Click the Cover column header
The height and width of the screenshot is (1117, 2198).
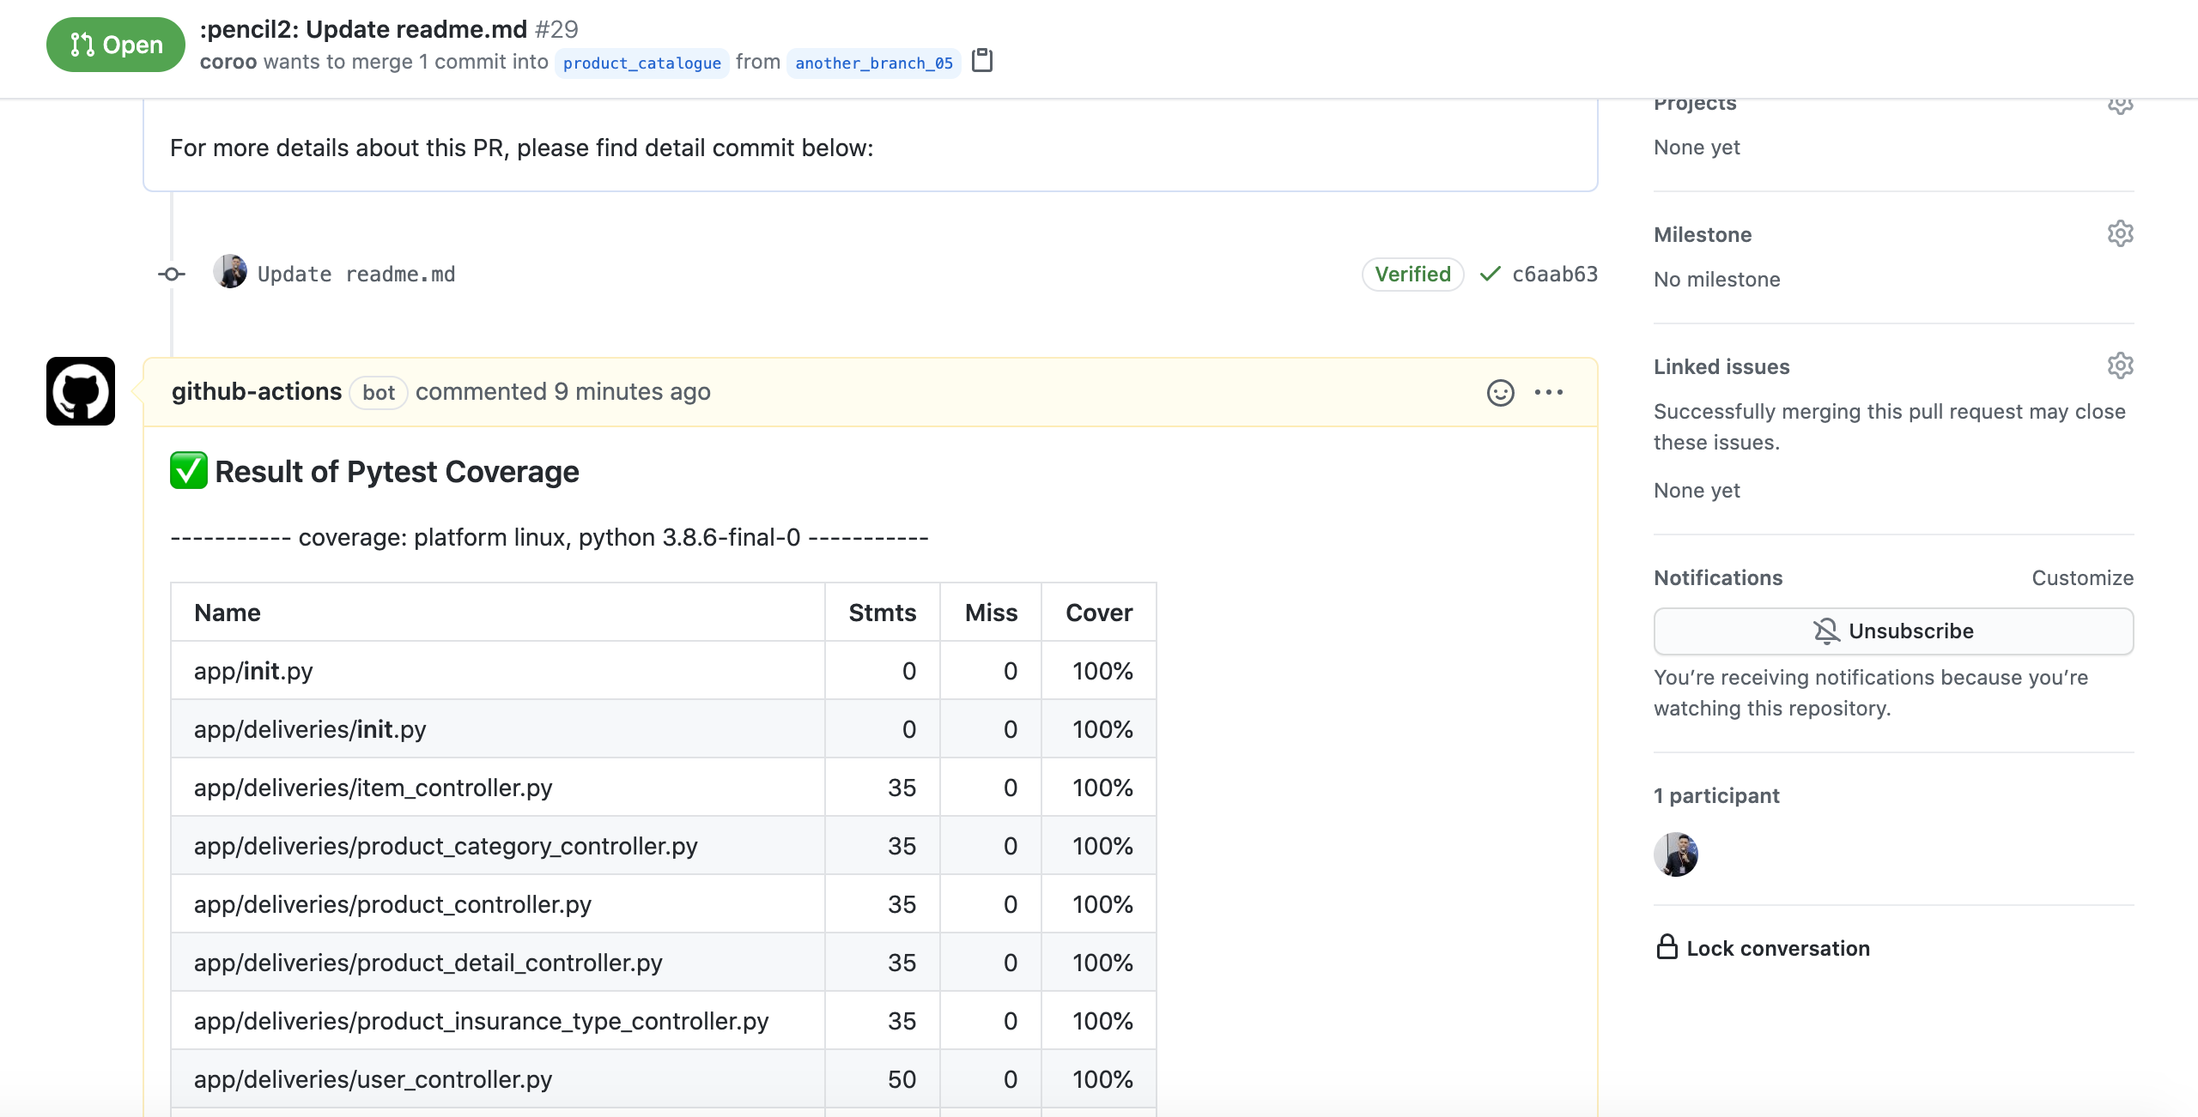[1099, 613]
